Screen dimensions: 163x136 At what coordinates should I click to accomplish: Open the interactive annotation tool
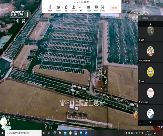(x=102, y=7)
